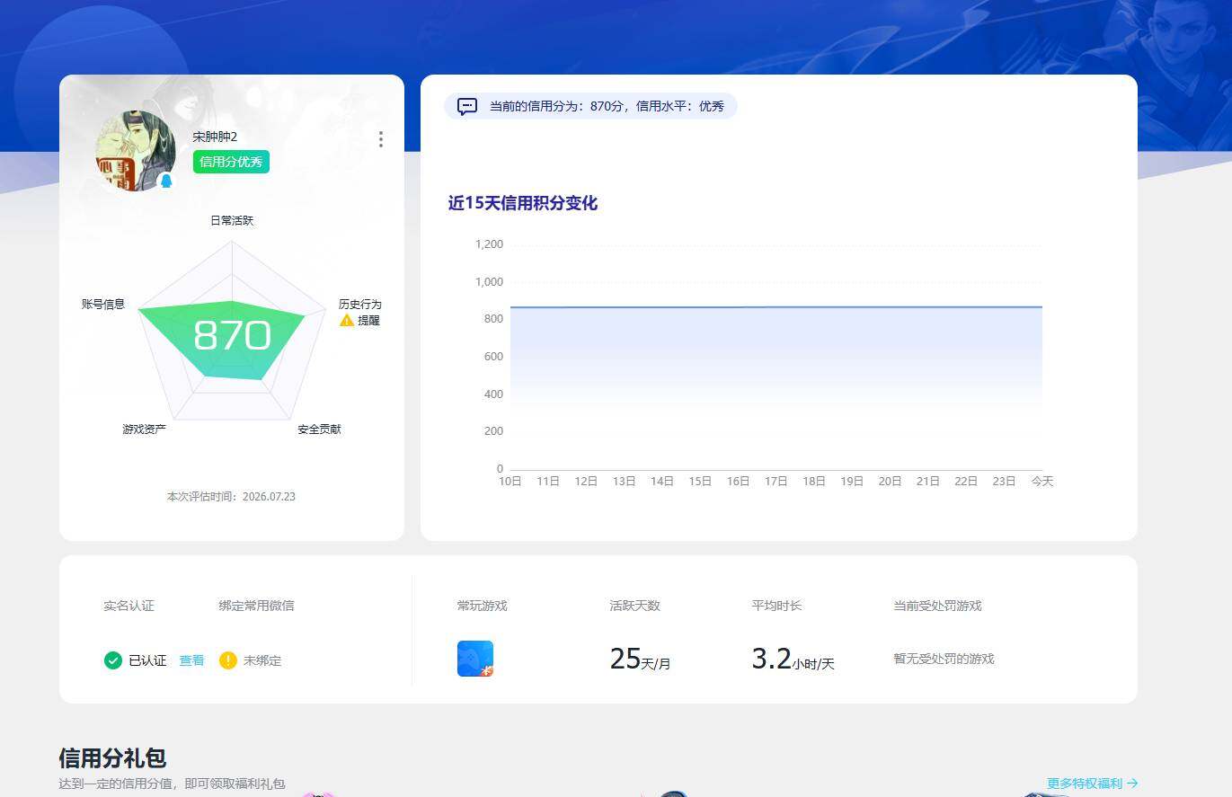Select the 历史行为 radar axis label
Viewport: 1232px width, 797px height.
click(x=360, y=305)
